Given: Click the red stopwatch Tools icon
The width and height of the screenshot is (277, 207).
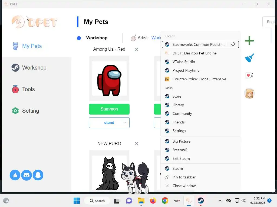Looking at the screenshot, I should pos(15,89).
